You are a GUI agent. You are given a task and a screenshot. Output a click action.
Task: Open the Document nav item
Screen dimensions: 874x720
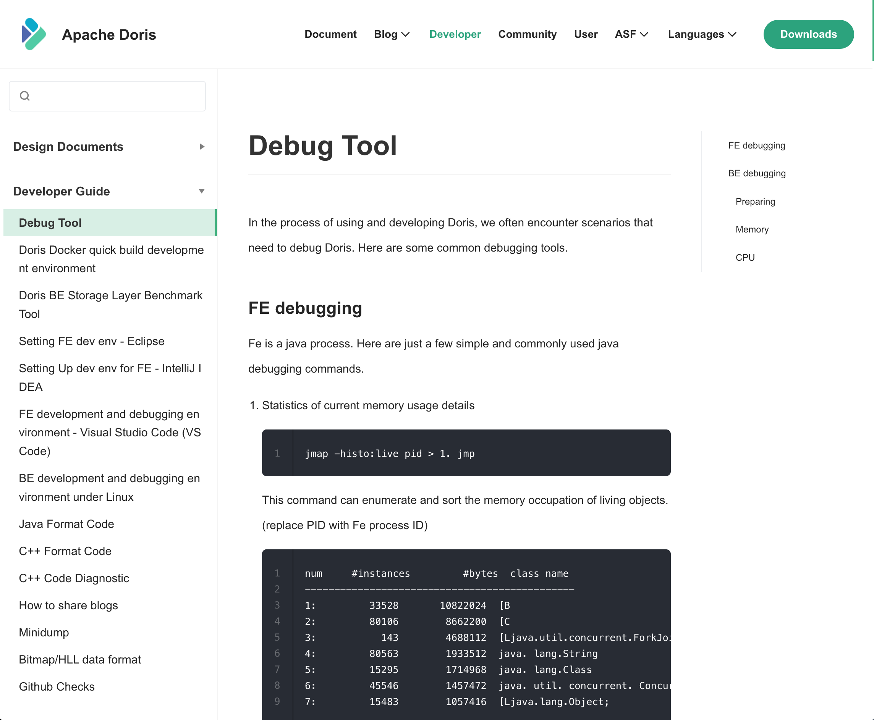point(330,34)
